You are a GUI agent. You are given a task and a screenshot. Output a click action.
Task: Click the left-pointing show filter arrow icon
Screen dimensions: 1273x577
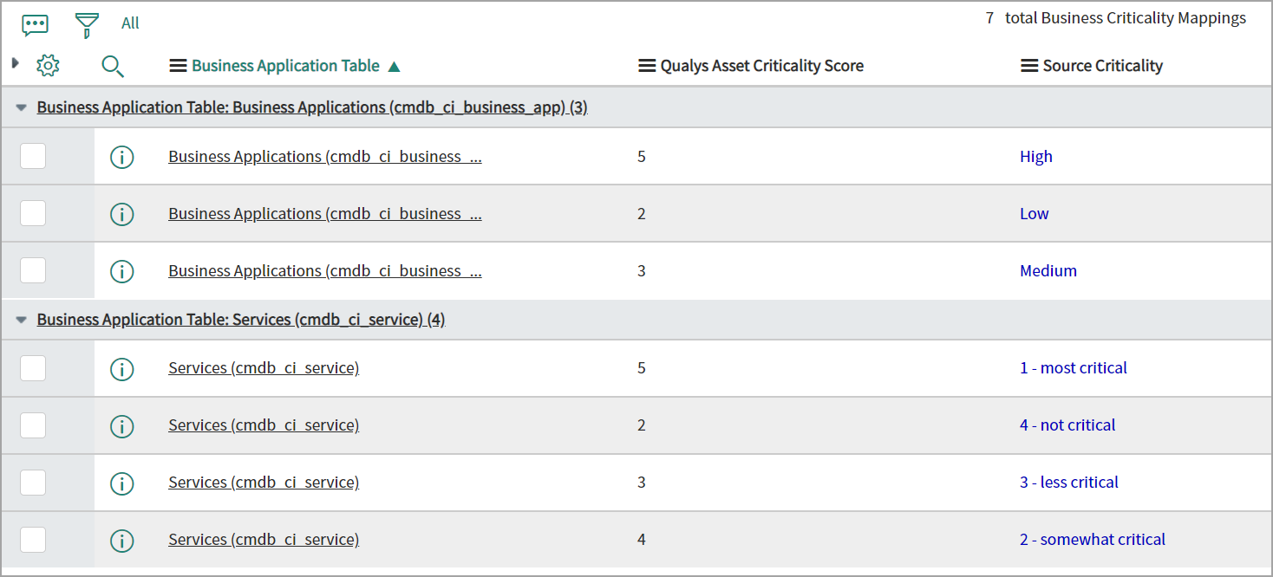(x=15, y=61)
